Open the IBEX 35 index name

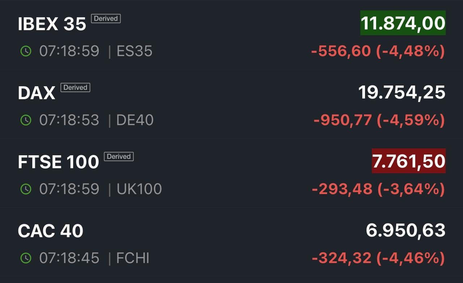click(52, 24)
